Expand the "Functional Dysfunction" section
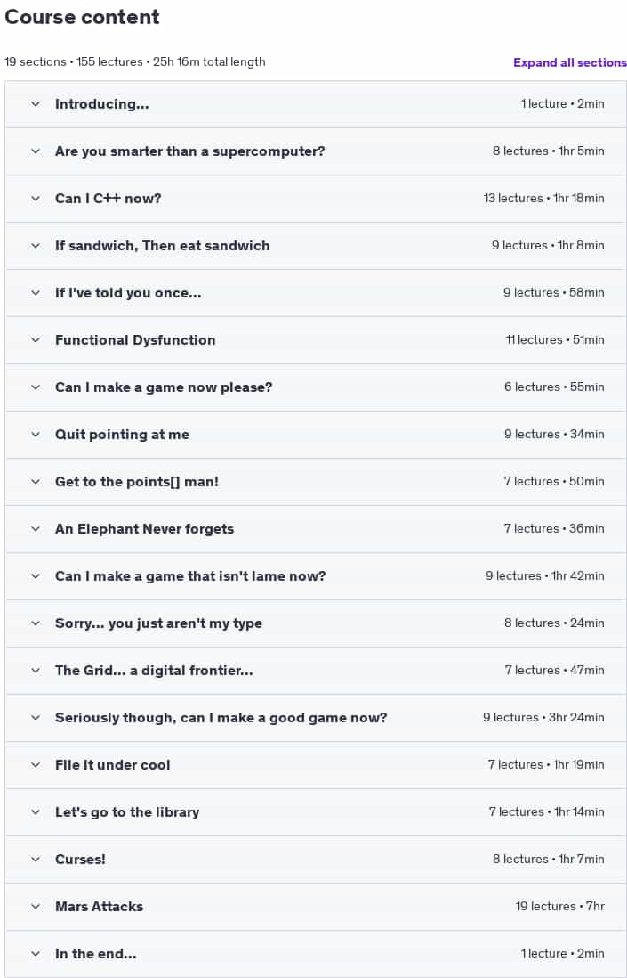 [x=317, y=340]
